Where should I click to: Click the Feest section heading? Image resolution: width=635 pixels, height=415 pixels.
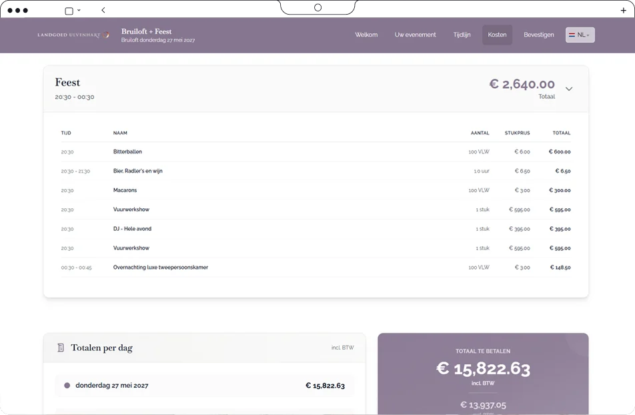[67, 82]
